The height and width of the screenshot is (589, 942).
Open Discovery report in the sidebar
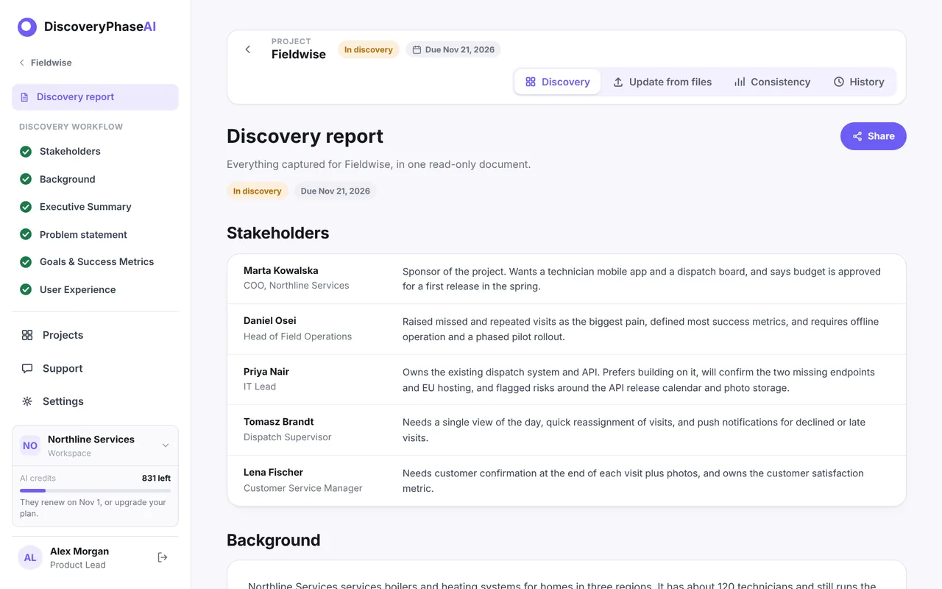click(95, 97)
